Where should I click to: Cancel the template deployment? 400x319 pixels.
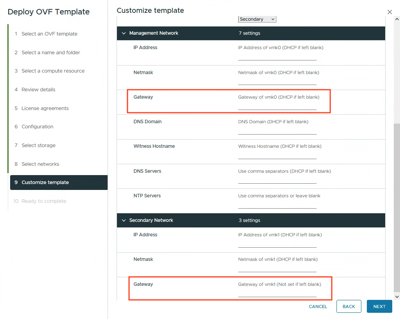tap(318, 307)
